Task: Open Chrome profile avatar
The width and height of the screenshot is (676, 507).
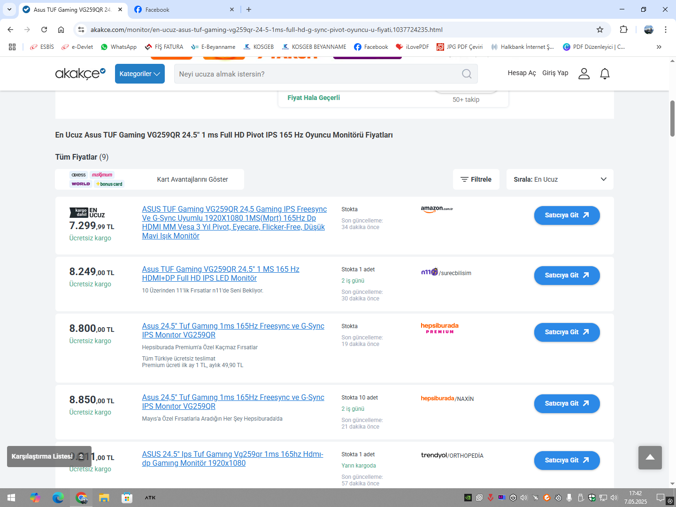Action: click(649, 30)
